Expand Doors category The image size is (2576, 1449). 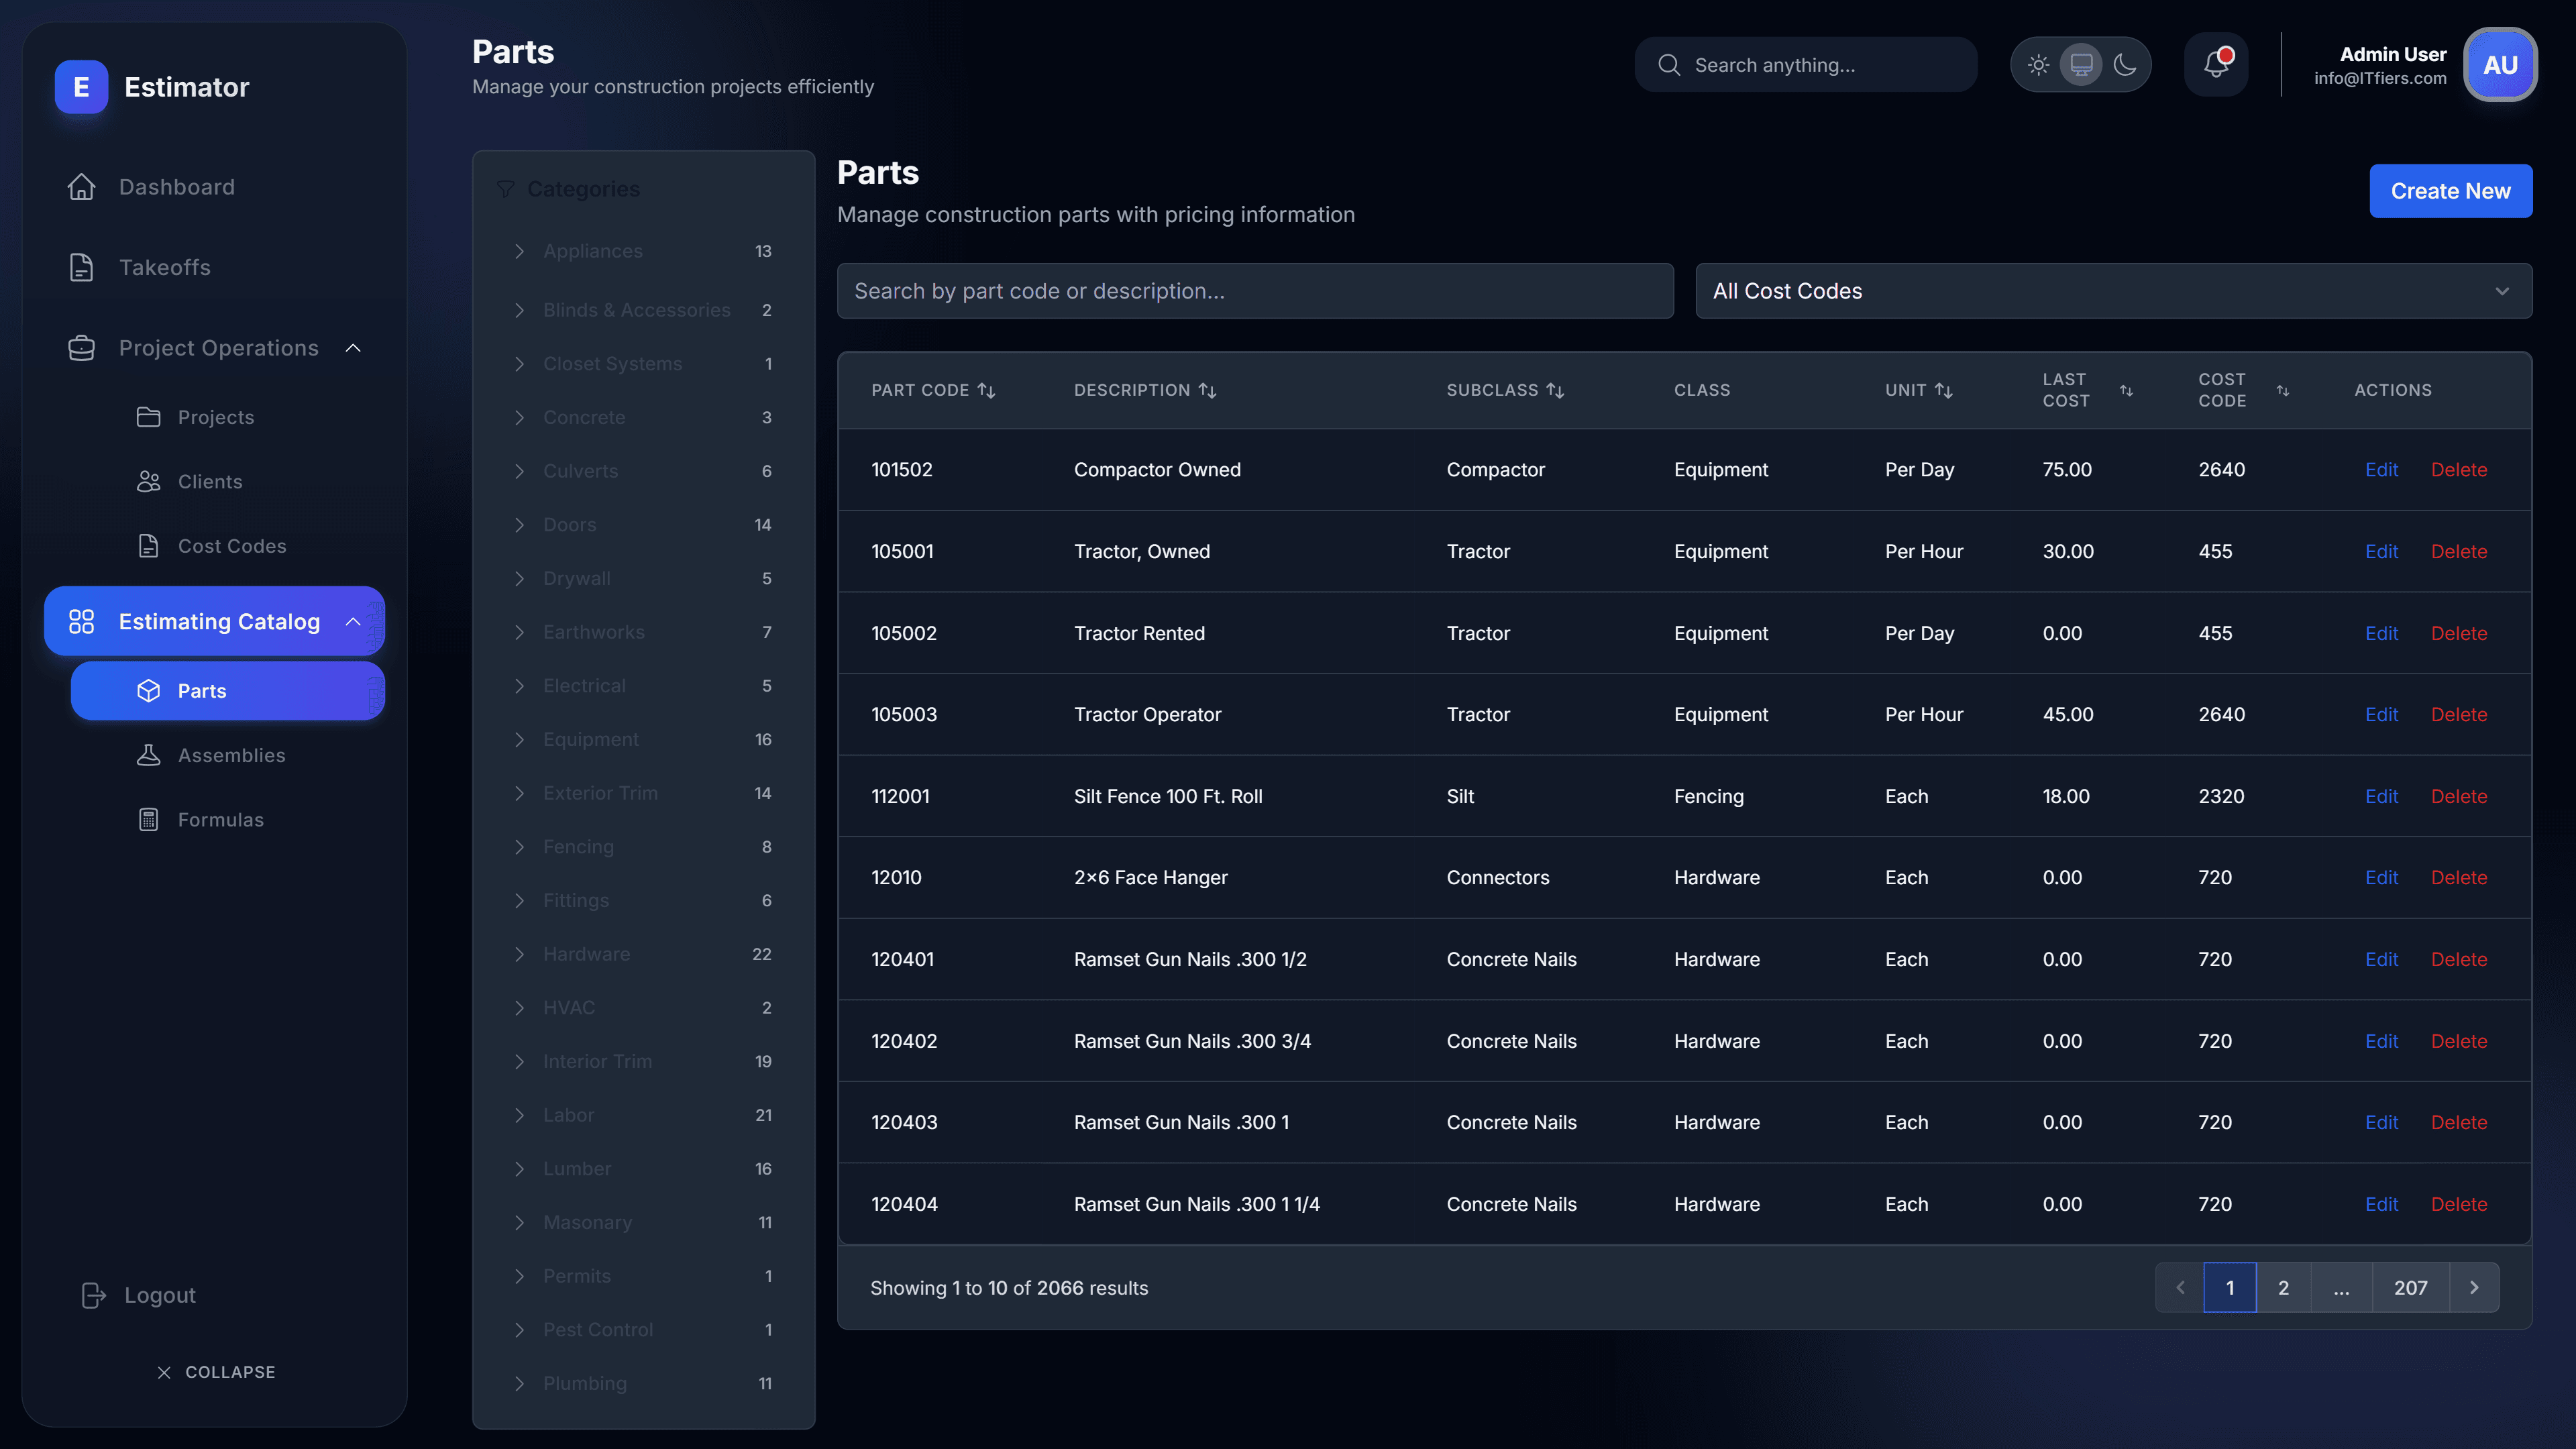coord(519,525)
